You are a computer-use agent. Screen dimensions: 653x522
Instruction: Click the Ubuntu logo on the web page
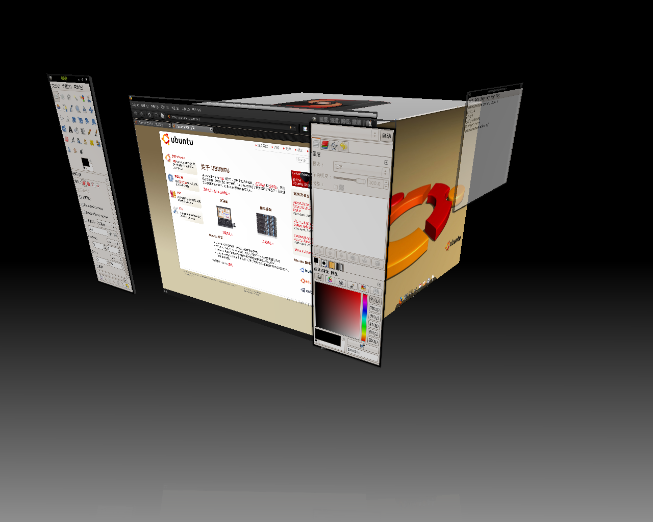click(x=177, y=140)
